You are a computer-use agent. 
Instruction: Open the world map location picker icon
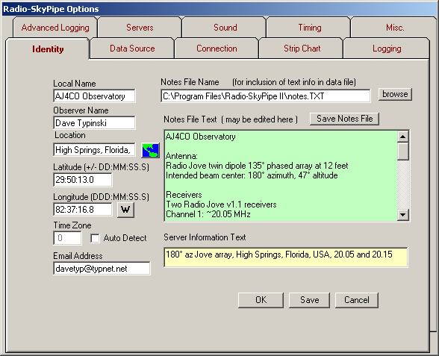(x=150, y=150)
